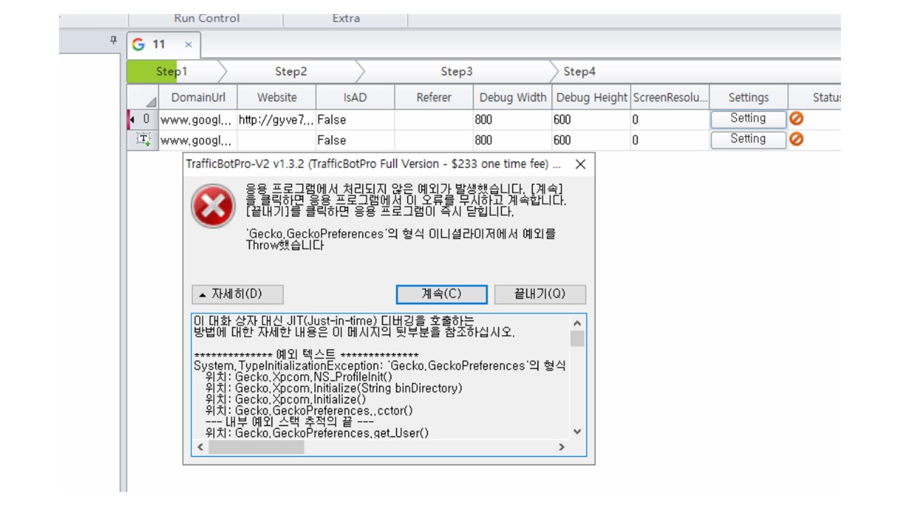Click the new row icon in the grid
Viewport: 900px width, 506px height.
click(143, 140)
